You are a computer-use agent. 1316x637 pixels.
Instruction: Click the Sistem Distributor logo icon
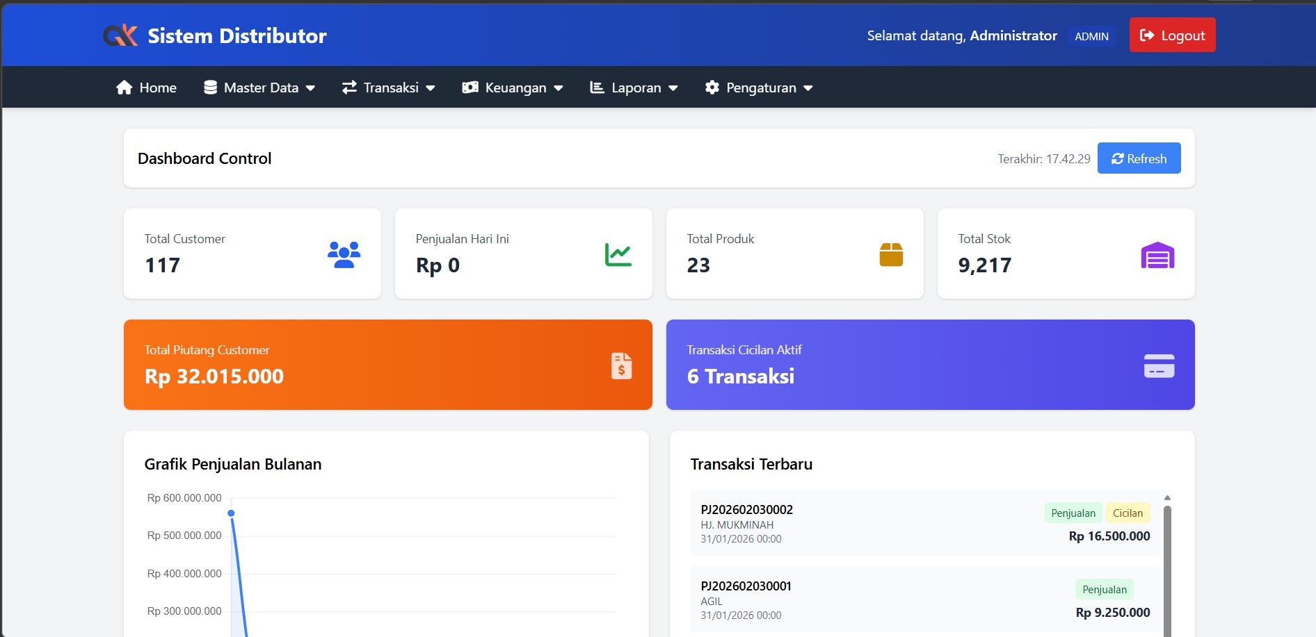pyautogui.click(x=120, y=35)
